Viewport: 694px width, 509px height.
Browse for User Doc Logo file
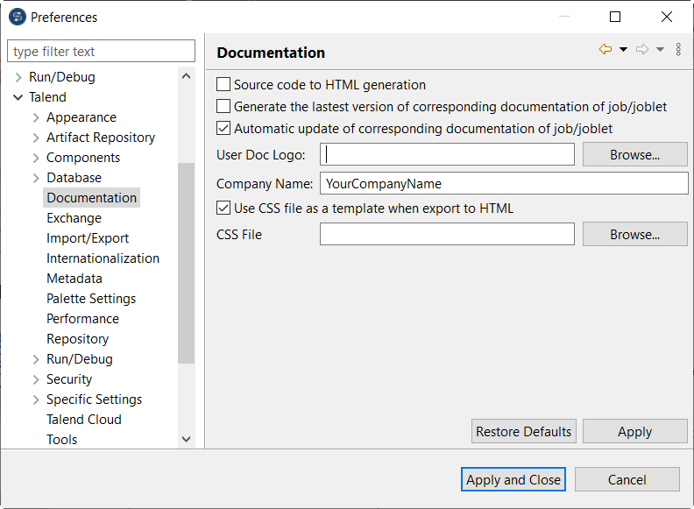[x=634, y=155]
